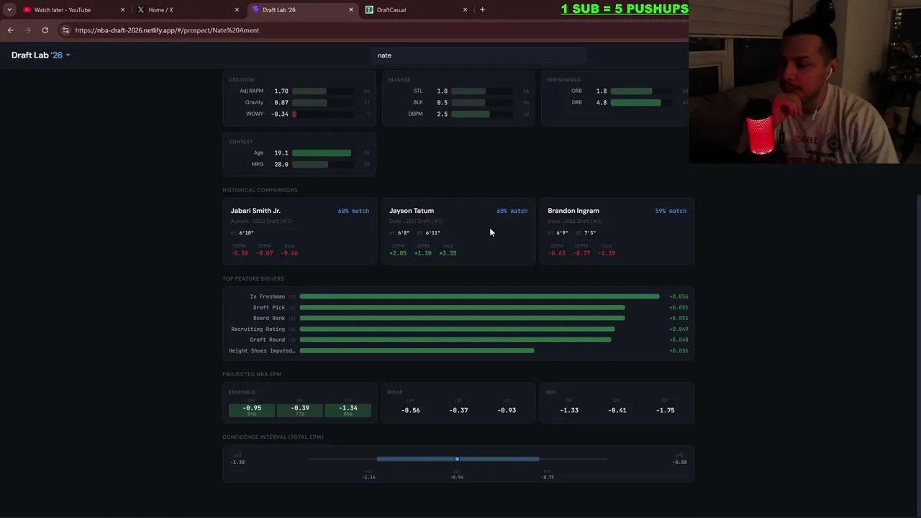Click the ORB rebounding bar
The width and height of the screenshot is (921, 518).
[x=640, y=91]
